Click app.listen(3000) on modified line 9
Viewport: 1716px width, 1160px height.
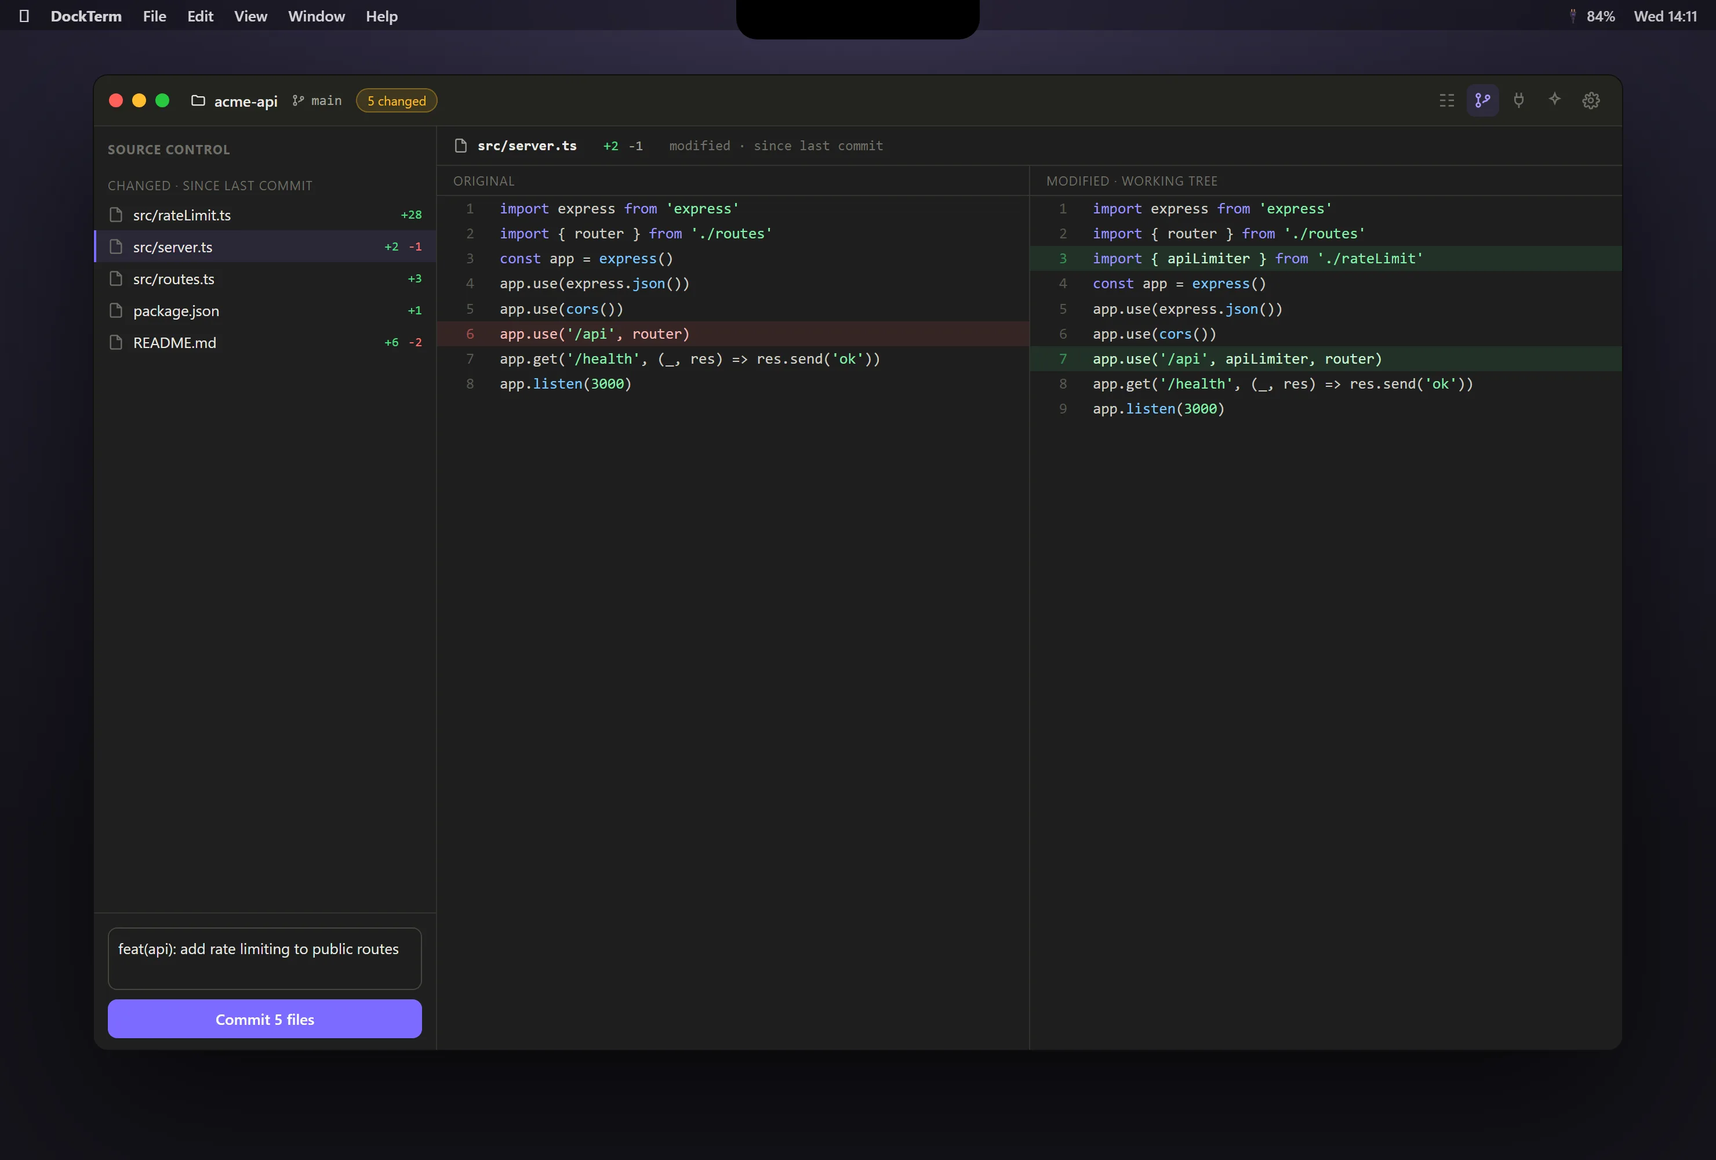point(1158,408)
